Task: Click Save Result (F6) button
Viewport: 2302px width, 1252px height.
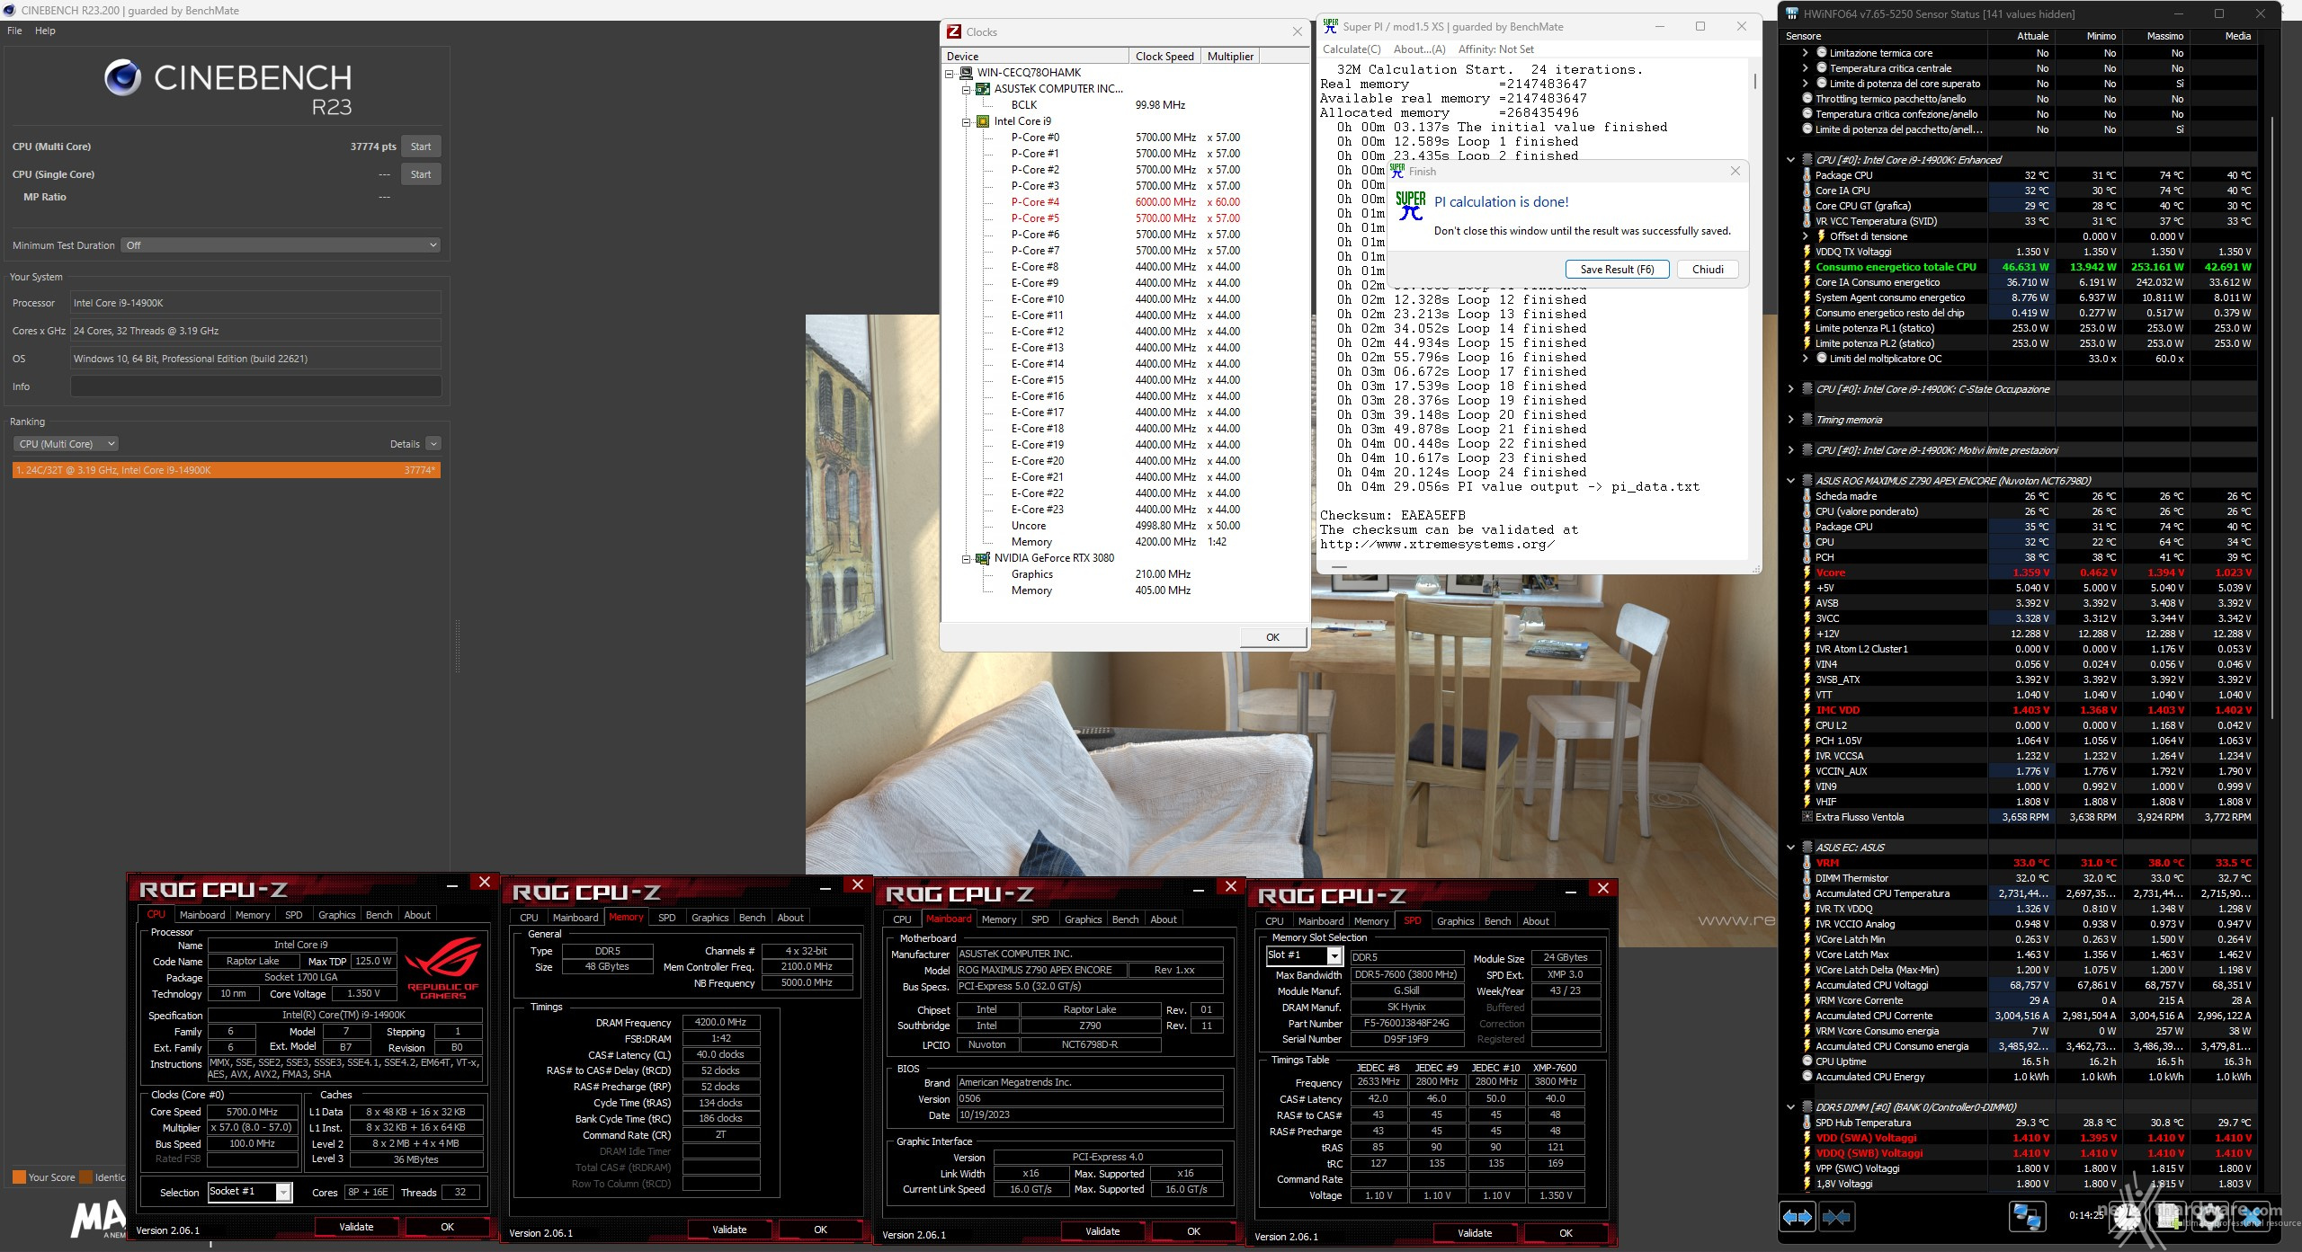Action: [1617, 270]
